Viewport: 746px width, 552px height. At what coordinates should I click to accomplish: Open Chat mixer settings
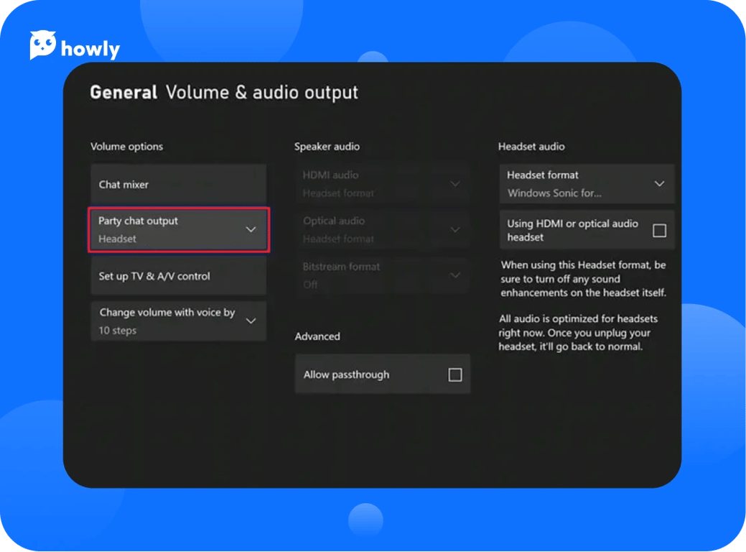click(178, 184)
